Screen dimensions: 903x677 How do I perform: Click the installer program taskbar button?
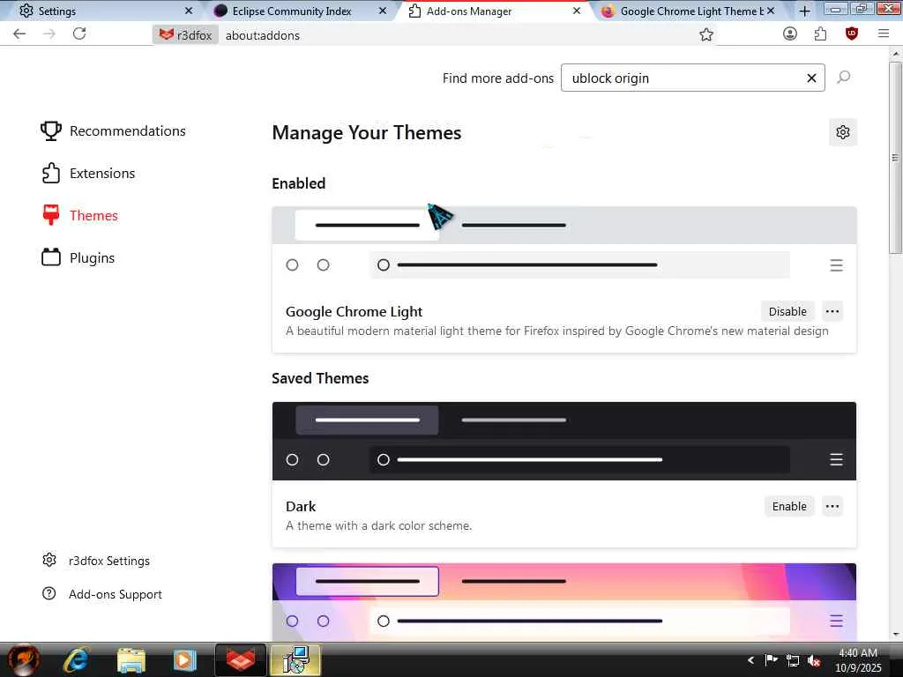click(295, 659)
